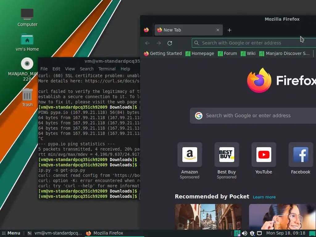Open the Facebook shortcut tile
The image size is (316, 237).
[301, 158]
